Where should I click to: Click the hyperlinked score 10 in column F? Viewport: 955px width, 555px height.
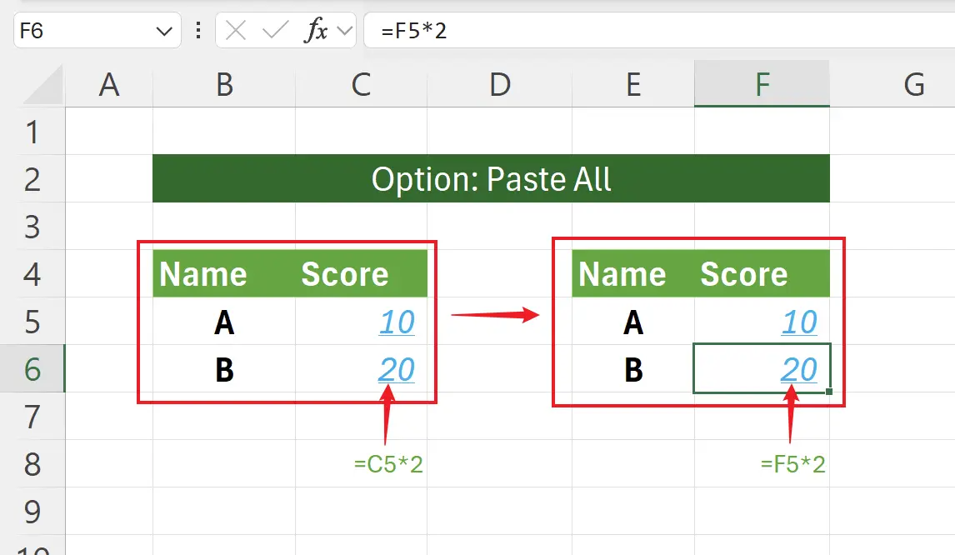(799, 322)
